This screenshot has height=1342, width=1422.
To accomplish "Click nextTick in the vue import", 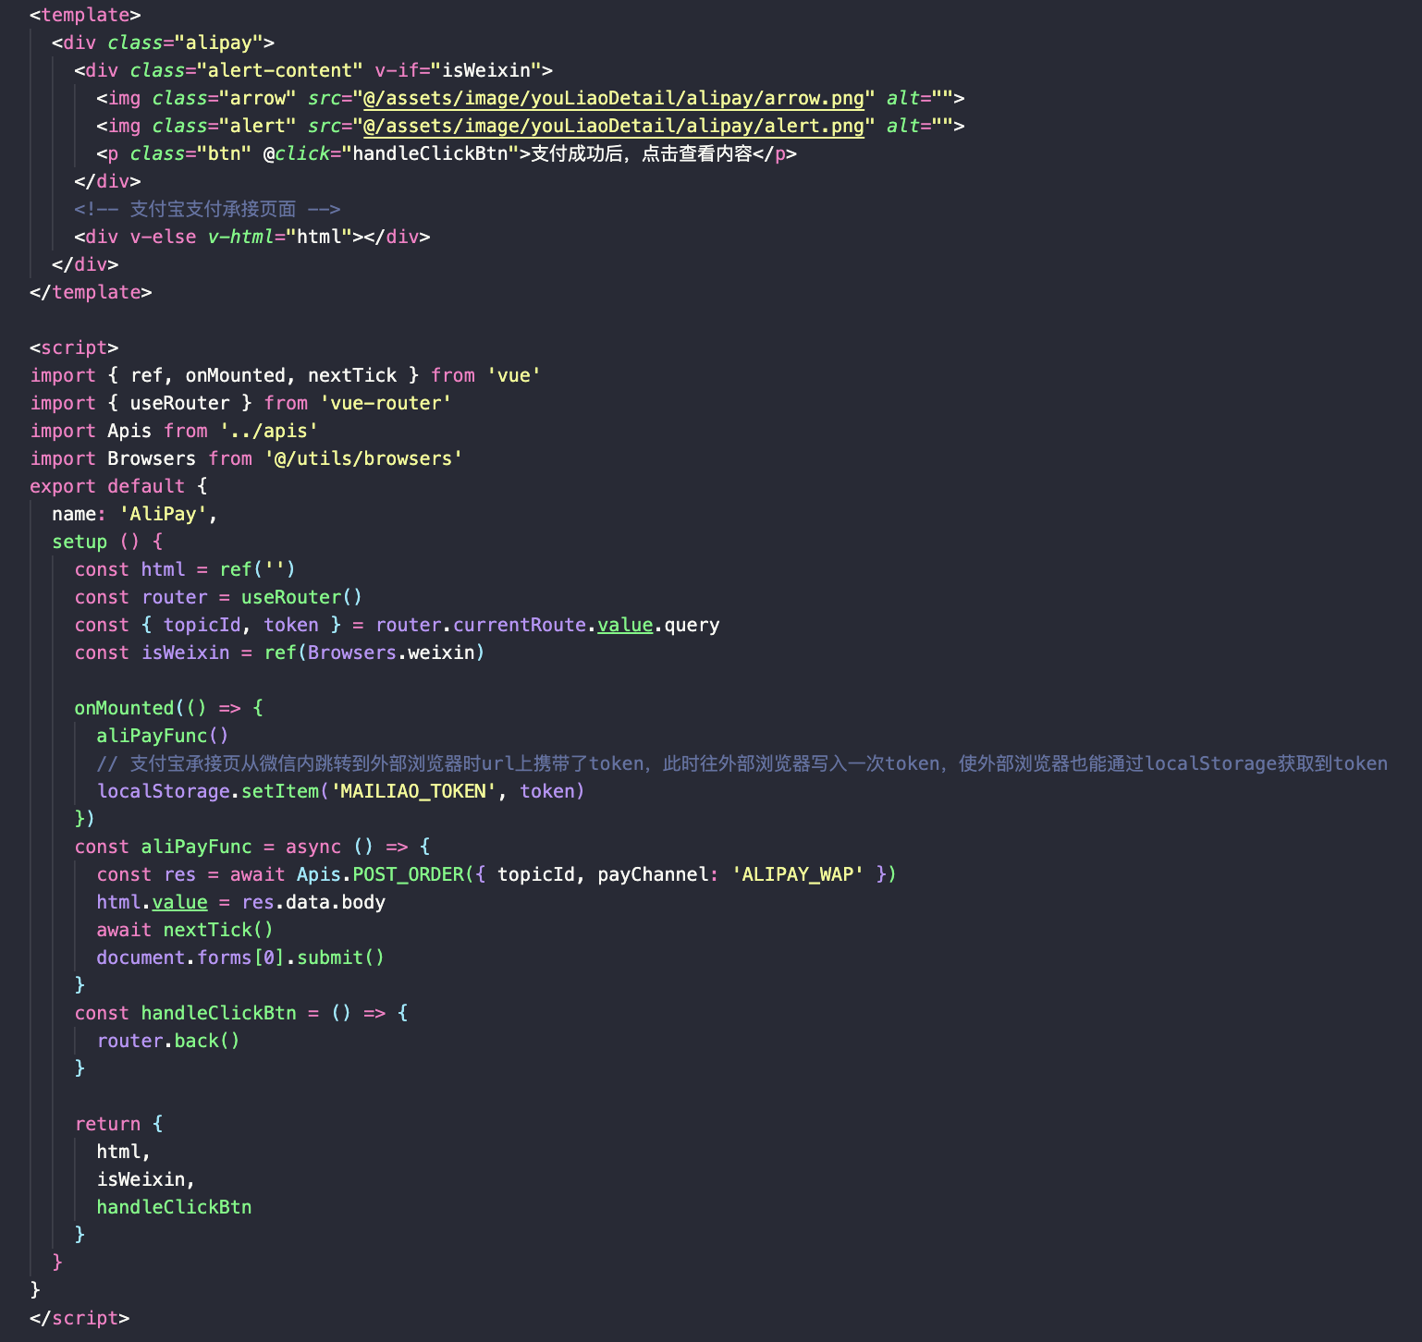I will [x=352, y=375].
